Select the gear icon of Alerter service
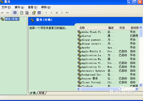 tap(79, 36)
